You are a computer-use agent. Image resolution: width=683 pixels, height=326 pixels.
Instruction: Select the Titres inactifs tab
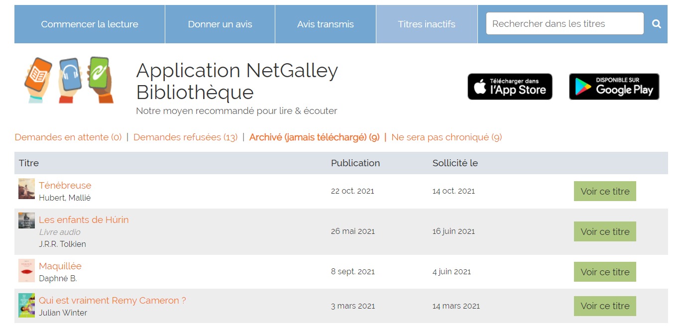click(427, 24)
